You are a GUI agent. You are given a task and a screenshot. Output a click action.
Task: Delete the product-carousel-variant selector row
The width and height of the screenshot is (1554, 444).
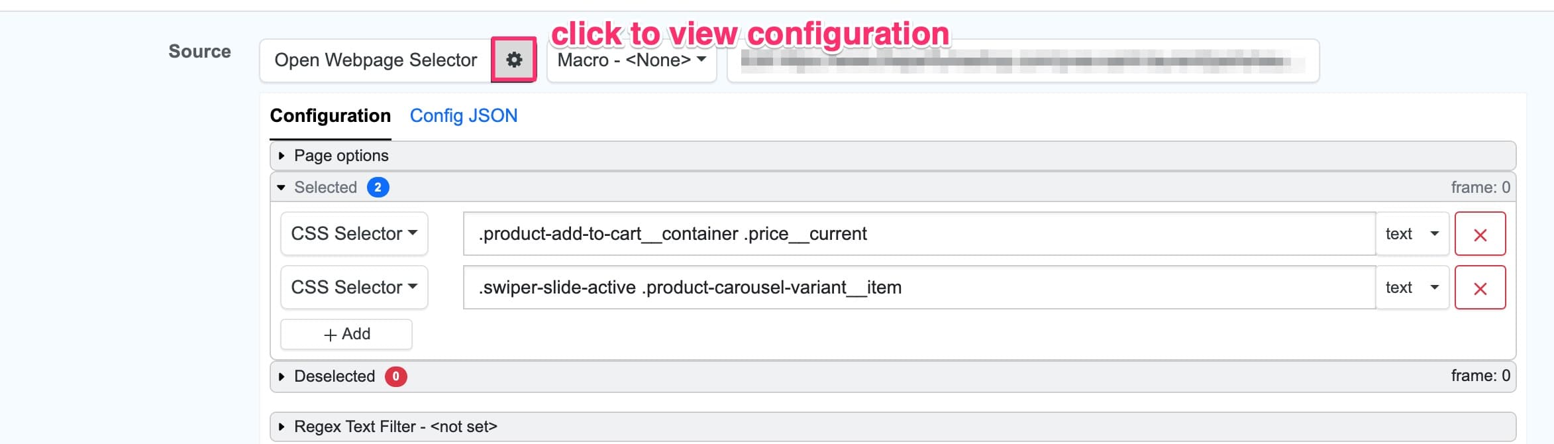coord(1481,287)
